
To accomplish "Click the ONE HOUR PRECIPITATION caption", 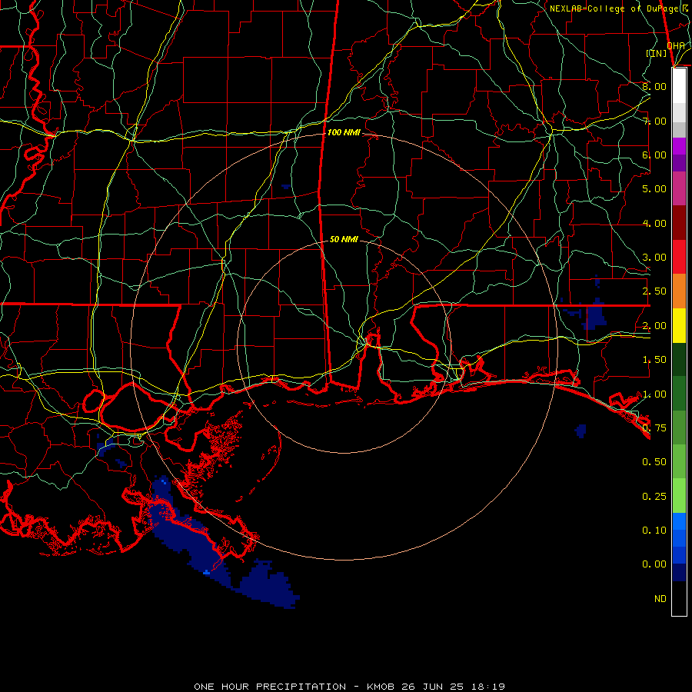I will click(270, 687).
